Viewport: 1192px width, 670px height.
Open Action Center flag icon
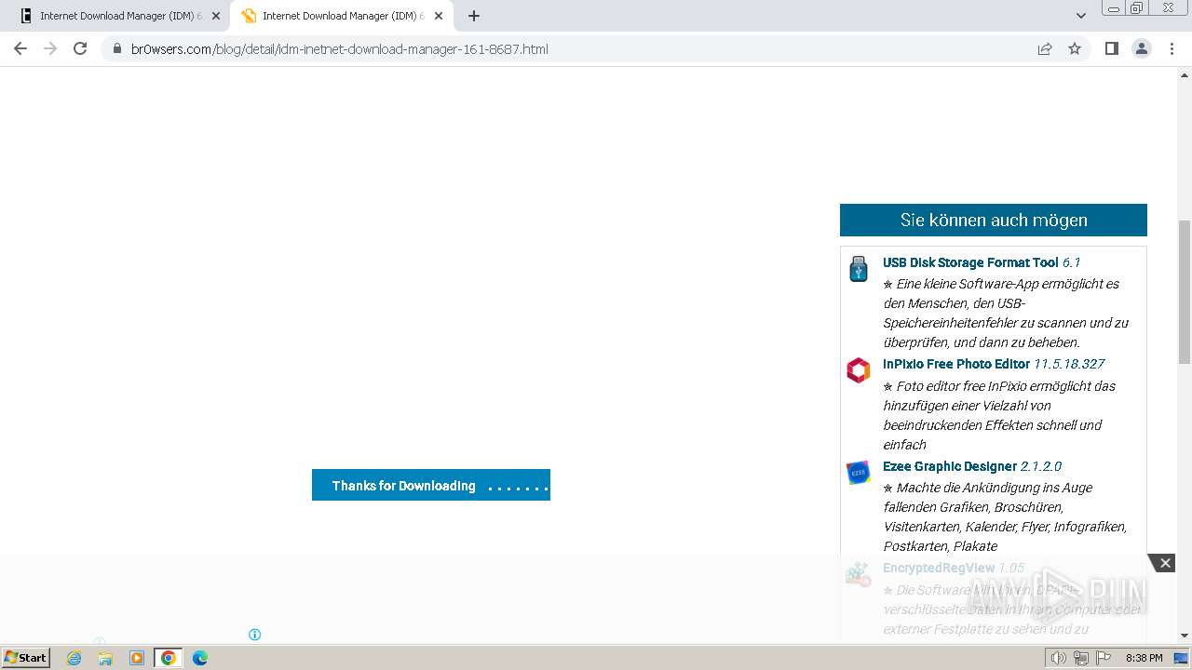click(1104, 658)
